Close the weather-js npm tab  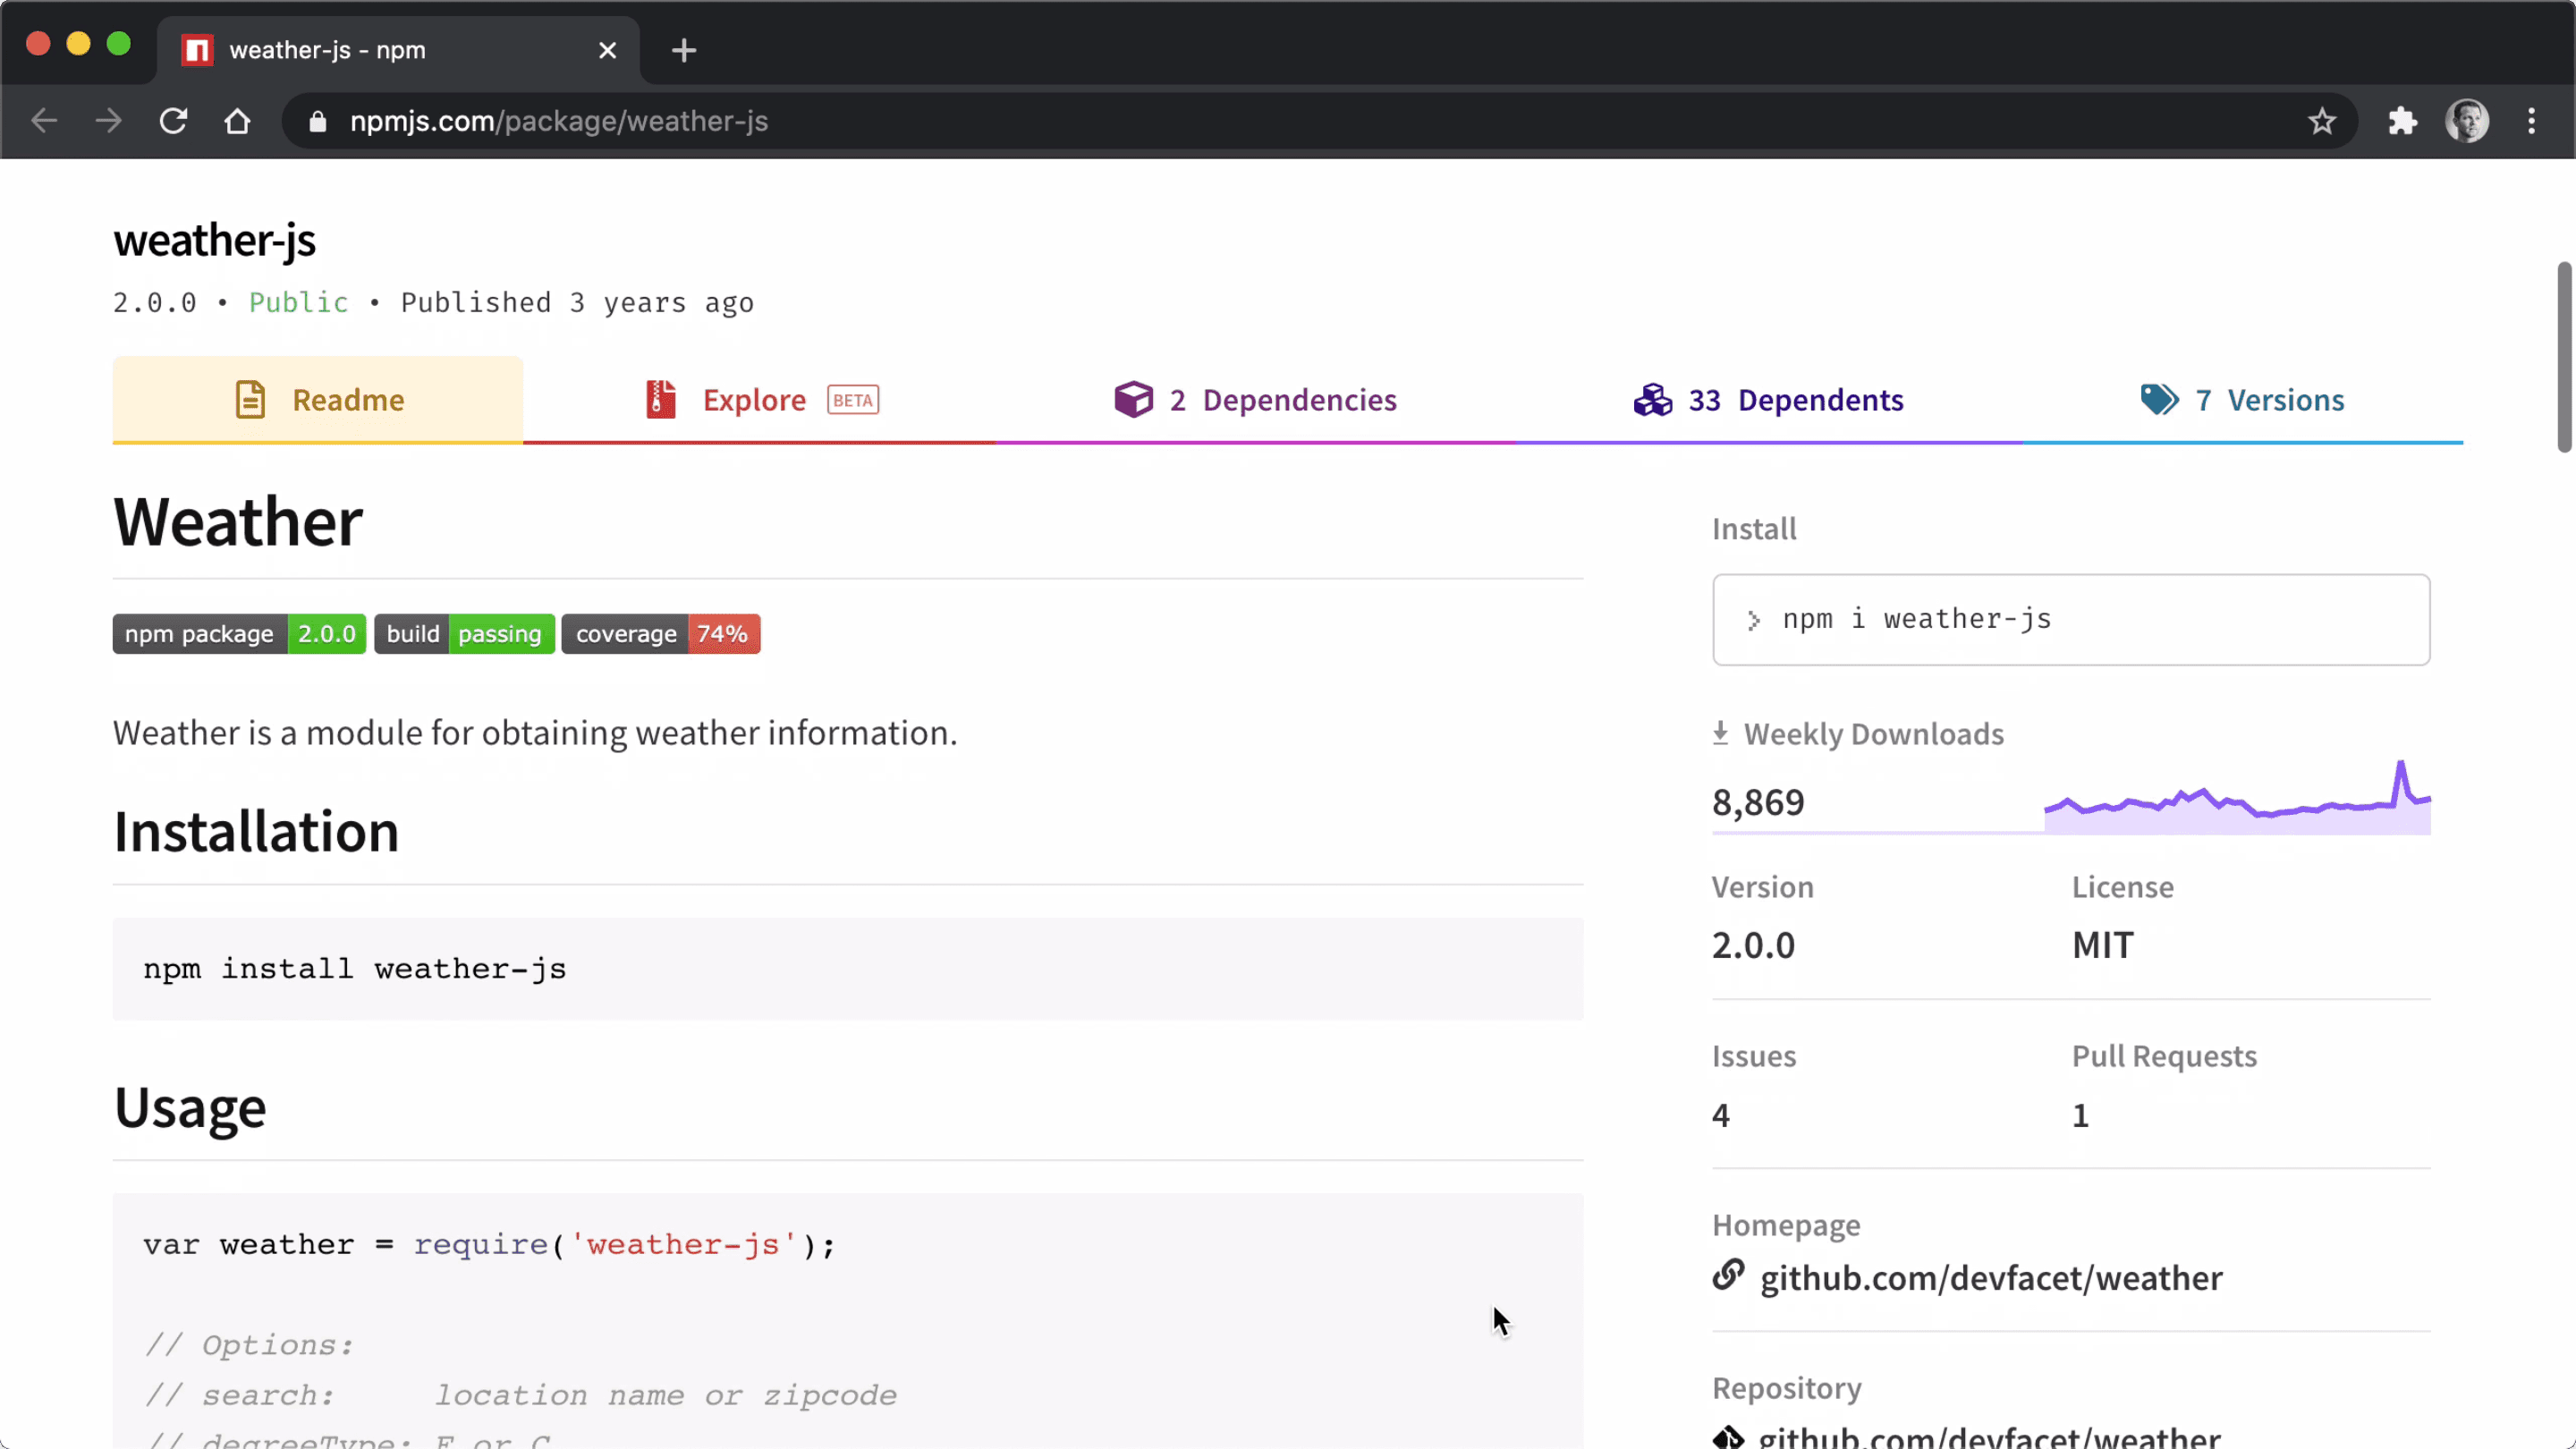tap(607, 50)
